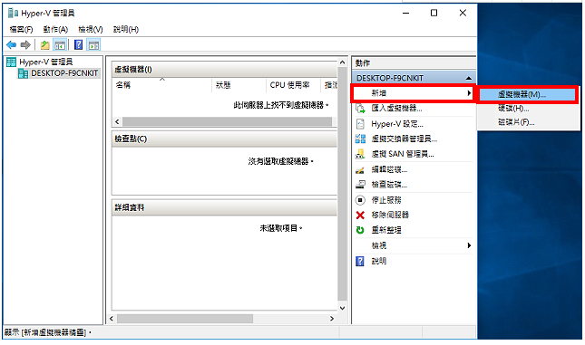Click the bottom horizontal scrollbar right arrow
585x345 pixels.
point(332,319)
